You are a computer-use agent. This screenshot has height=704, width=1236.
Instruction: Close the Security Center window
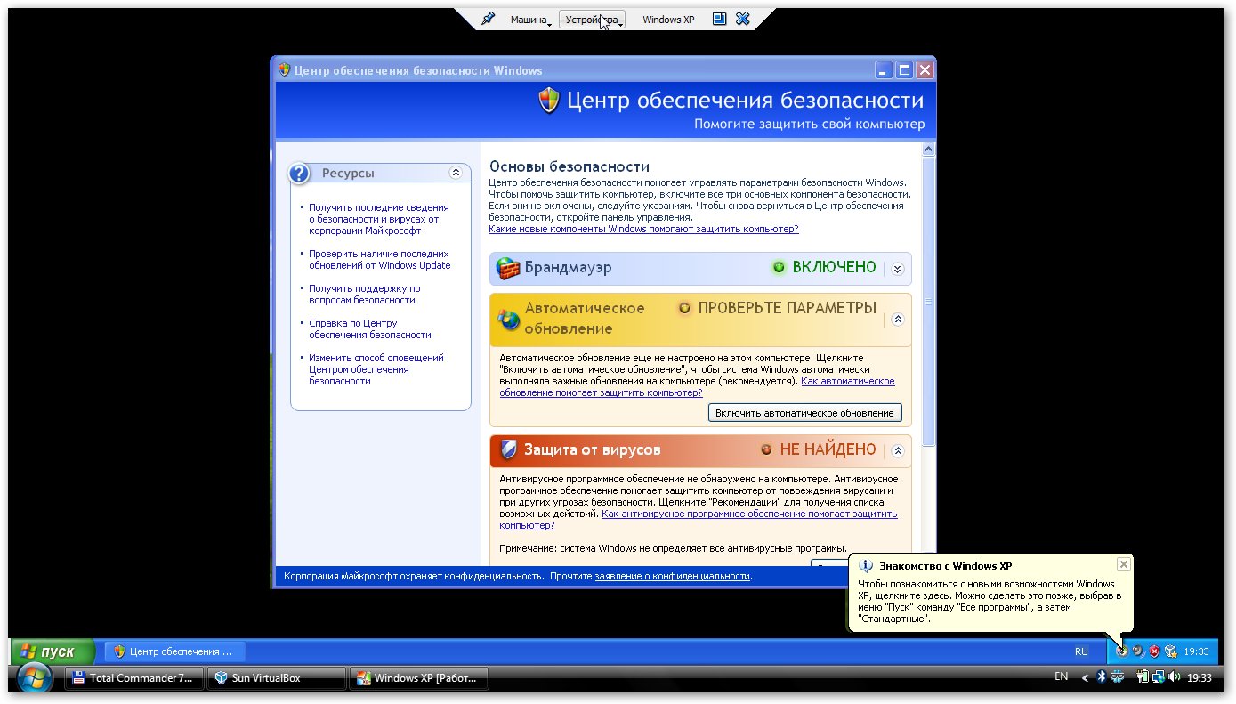tap(925, 70)
